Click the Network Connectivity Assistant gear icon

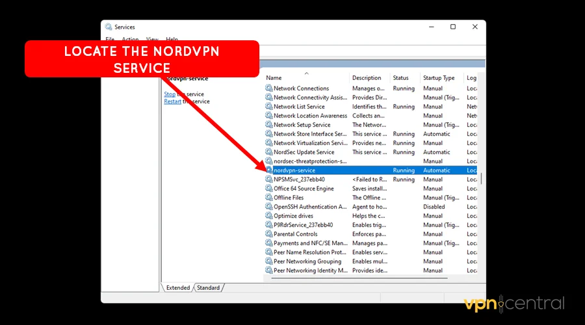coord(268,97)
